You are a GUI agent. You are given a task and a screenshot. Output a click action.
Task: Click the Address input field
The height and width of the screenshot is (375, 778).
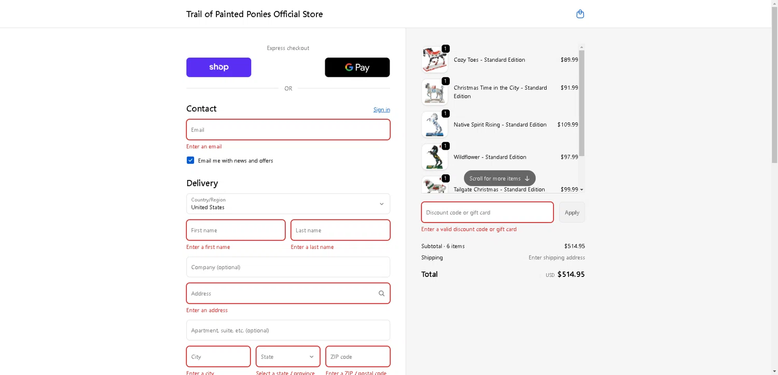[288, 294]
